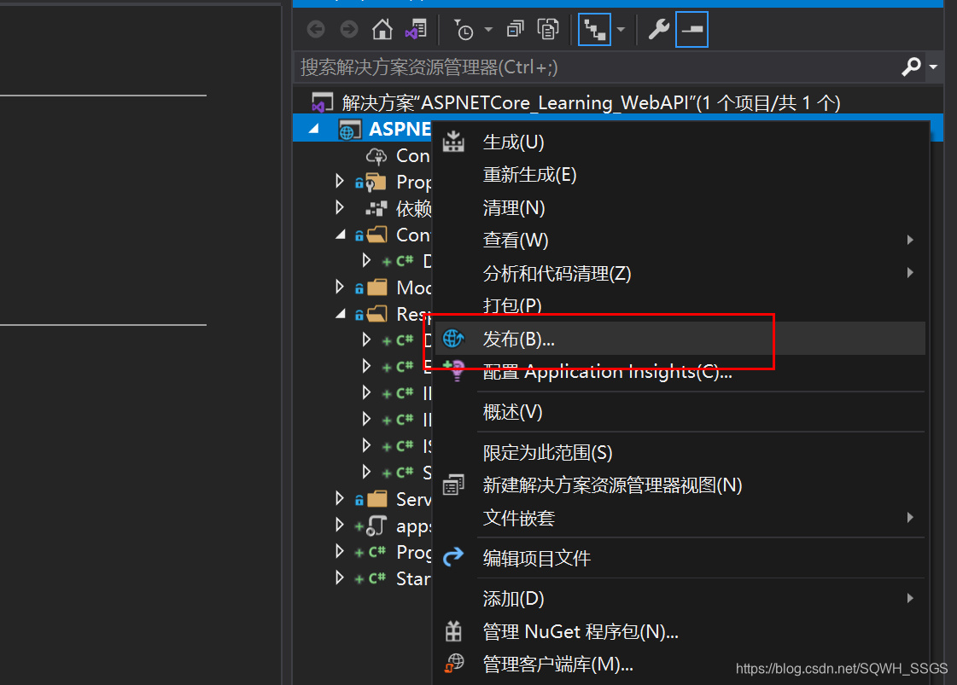Expand the apps settings json node

coord(340,525)
